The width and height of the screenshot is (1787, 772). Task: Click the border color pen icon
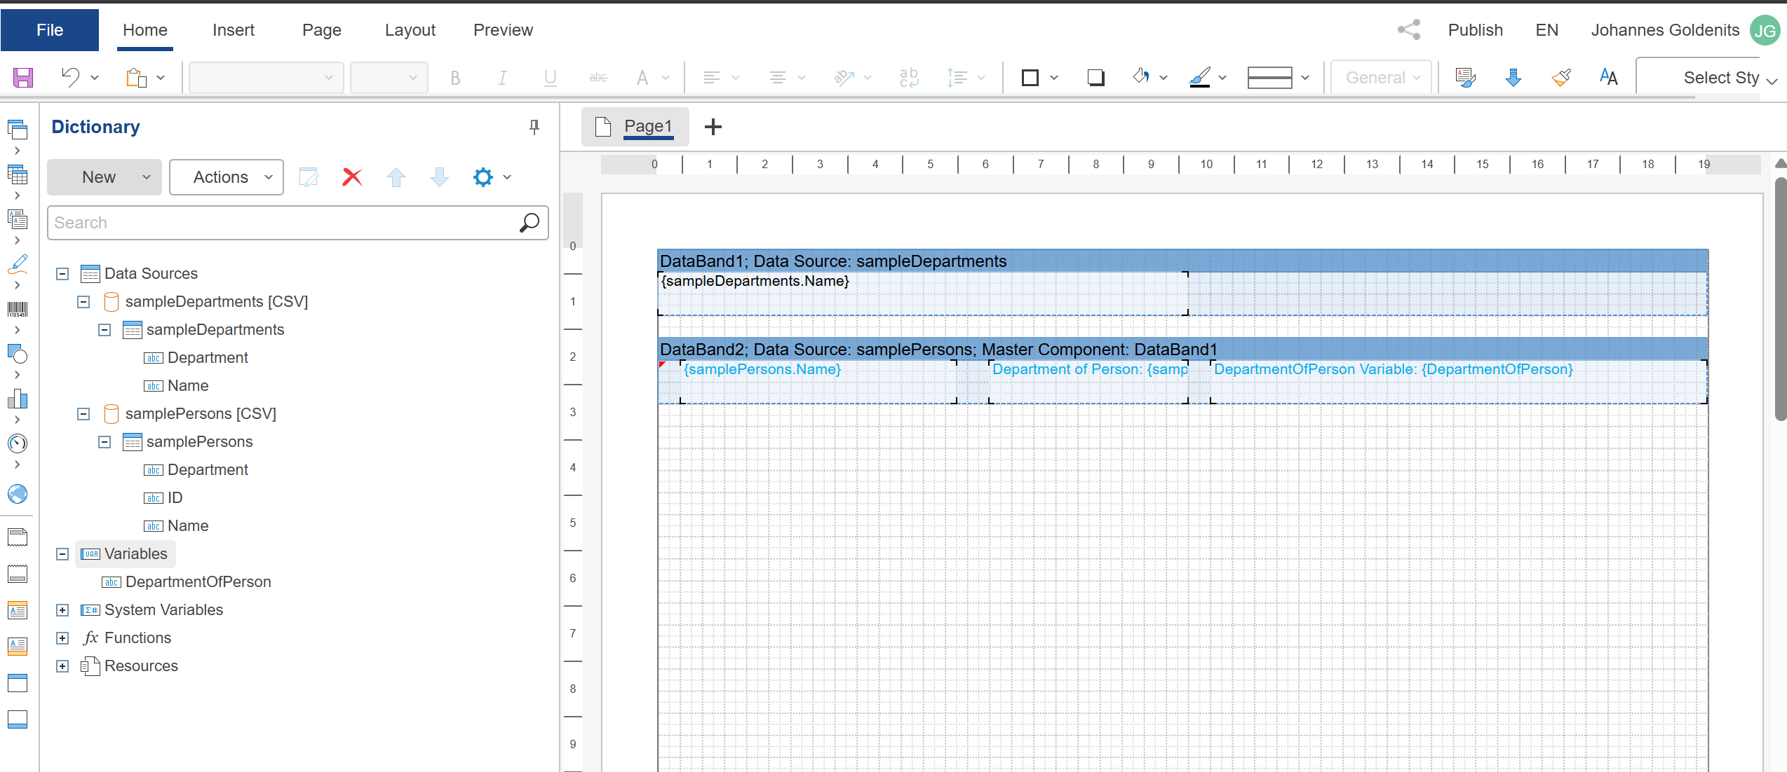pyautogui.click(x=1200, y=77)
